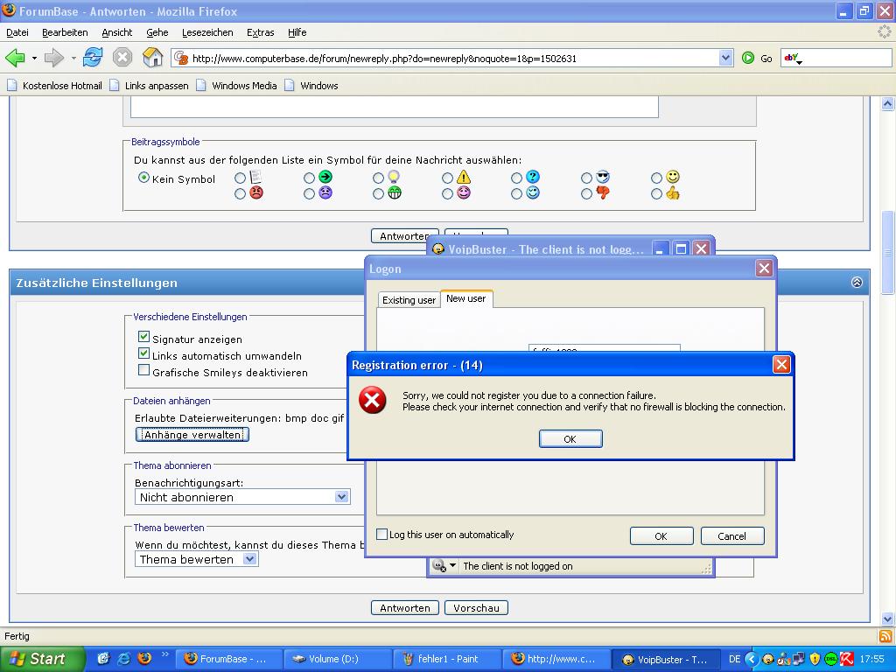896x672 pixels.
Task: Click the bottom Vorschau button
Action: pos(476,608)
